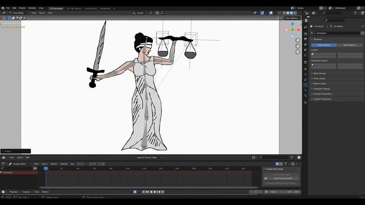Open the Tool properties tab
Viewport: 365px width, 205px height.
306,27
